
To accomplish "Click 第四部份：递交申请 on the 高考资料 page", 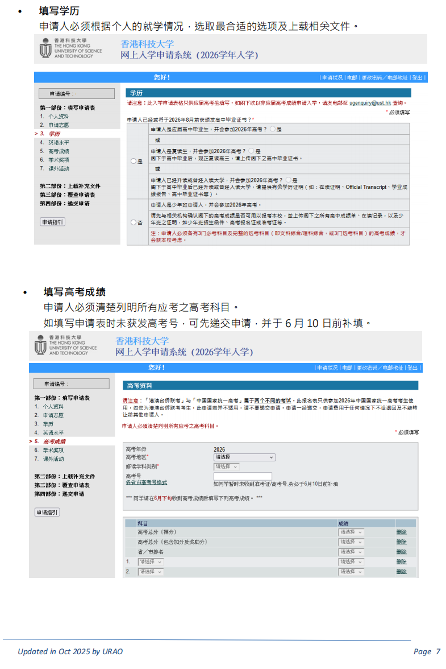I will click(59, 494).
